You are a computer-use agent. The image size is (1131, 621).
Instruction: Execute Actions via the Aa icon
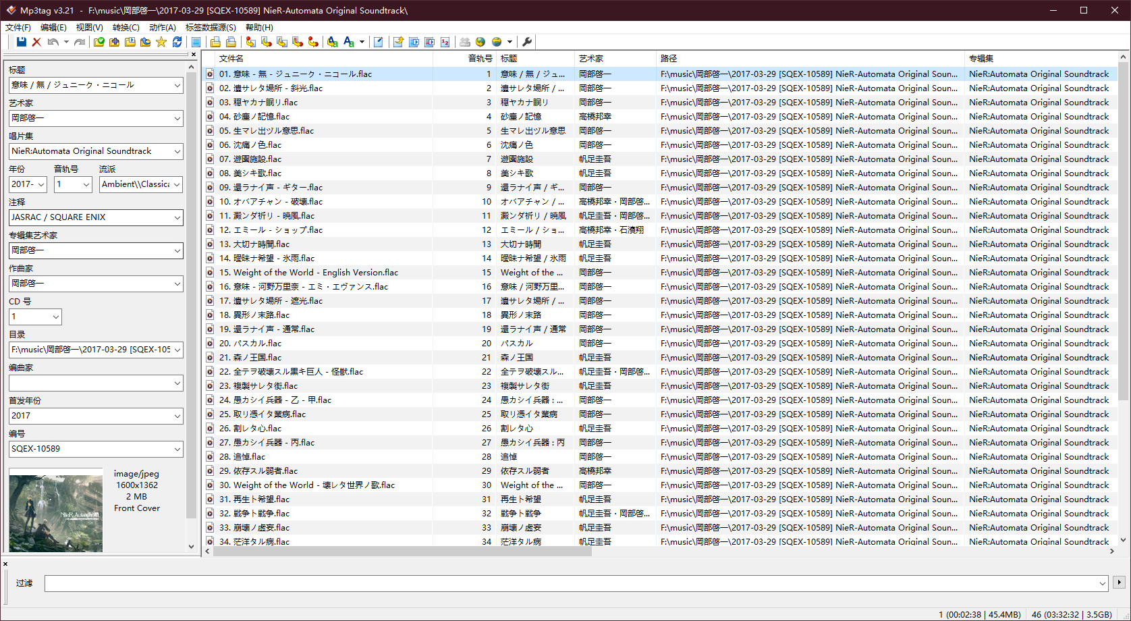coord(333,42)
